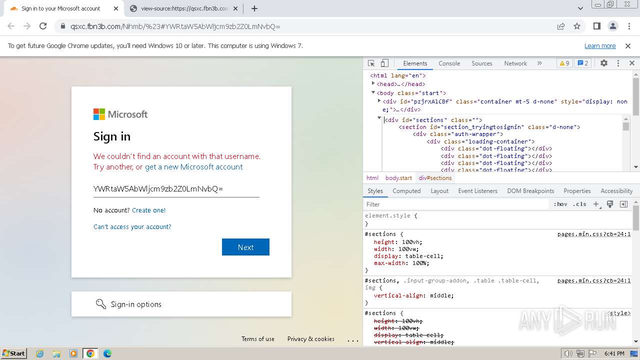Focus the Styles Filter field
The width and height of the screenshot is (640, 360).
pos(457,204)
